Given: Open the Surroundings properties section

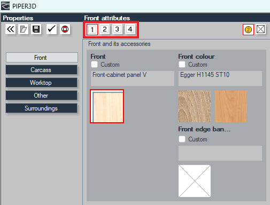Looking at the screenshot, I should click(x=41, y=108).
